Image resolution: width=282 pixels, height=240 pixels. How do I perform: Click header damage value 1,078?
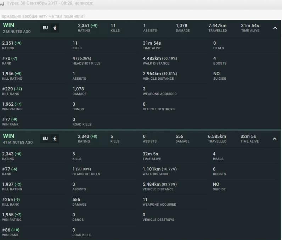tap(182, 26)
